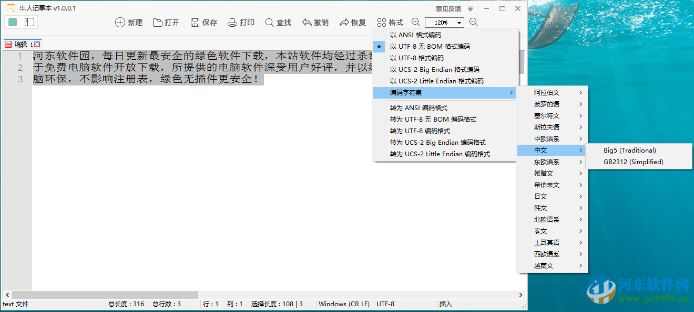Screen dimensions: 694x312
Task: Zoom out with the minus magnifier icon
Action: [x=473, y=23]
